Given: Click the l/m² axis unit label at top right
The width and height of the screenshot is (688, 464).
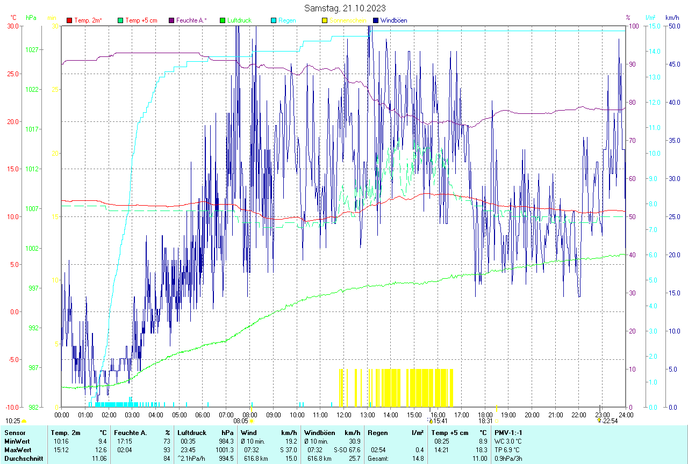Looking at the screenshot, I should [x=650, y=18].
